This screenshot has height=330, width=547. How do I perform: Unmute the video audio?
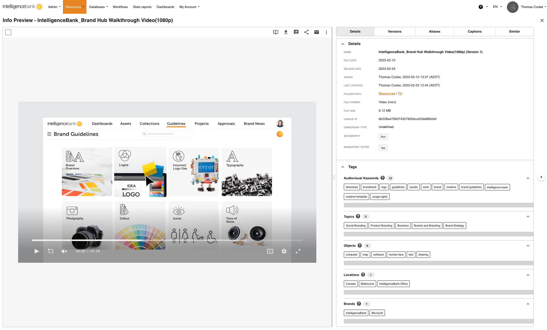[64, 251]
